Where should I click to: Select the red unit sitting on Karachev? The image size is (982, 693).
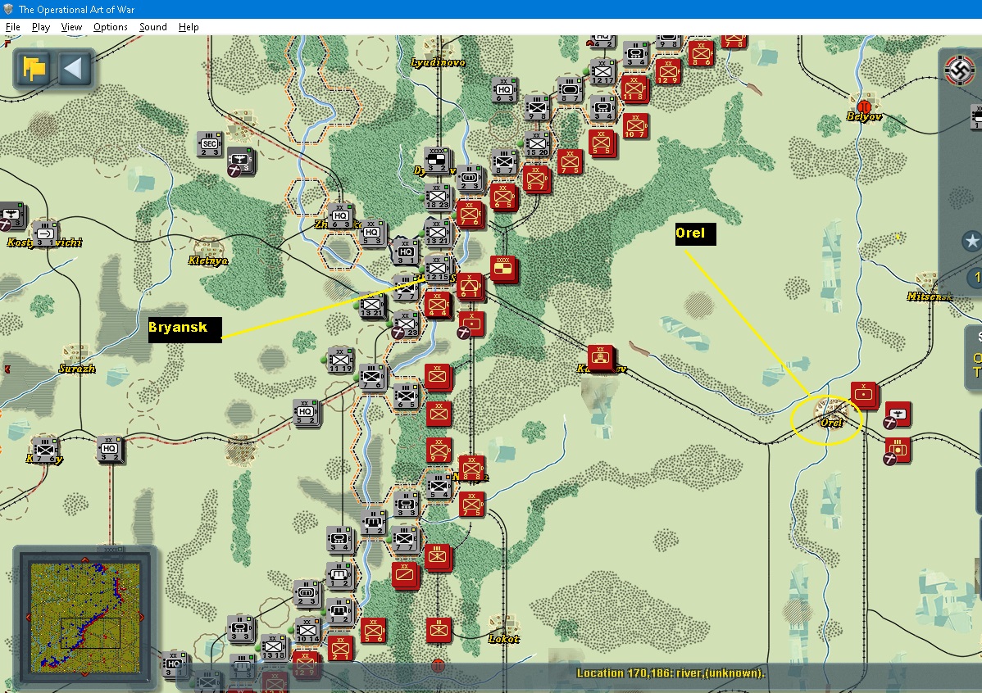click(x=601, y=359)
